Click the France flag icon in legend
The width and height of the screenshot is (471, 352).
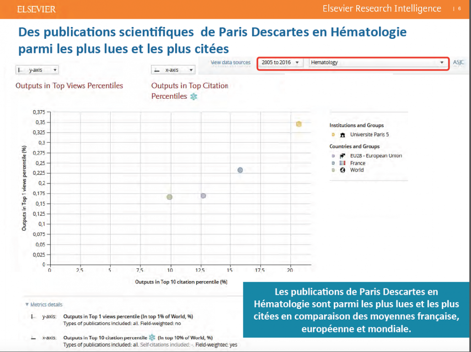(x=343, y=163)
